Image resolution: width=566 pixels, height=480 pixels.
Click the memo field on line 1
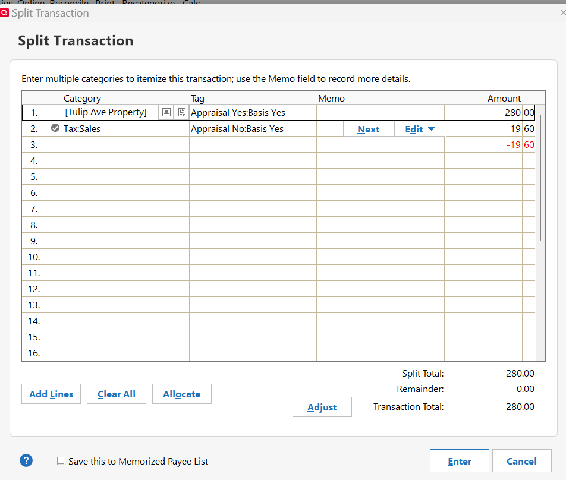click(x=381, y=112)
